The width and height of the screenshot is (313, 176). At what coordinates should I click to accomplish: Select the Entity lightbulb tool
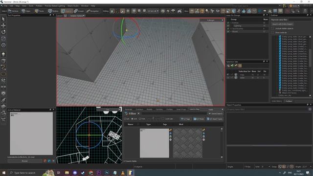click(3, 54)
